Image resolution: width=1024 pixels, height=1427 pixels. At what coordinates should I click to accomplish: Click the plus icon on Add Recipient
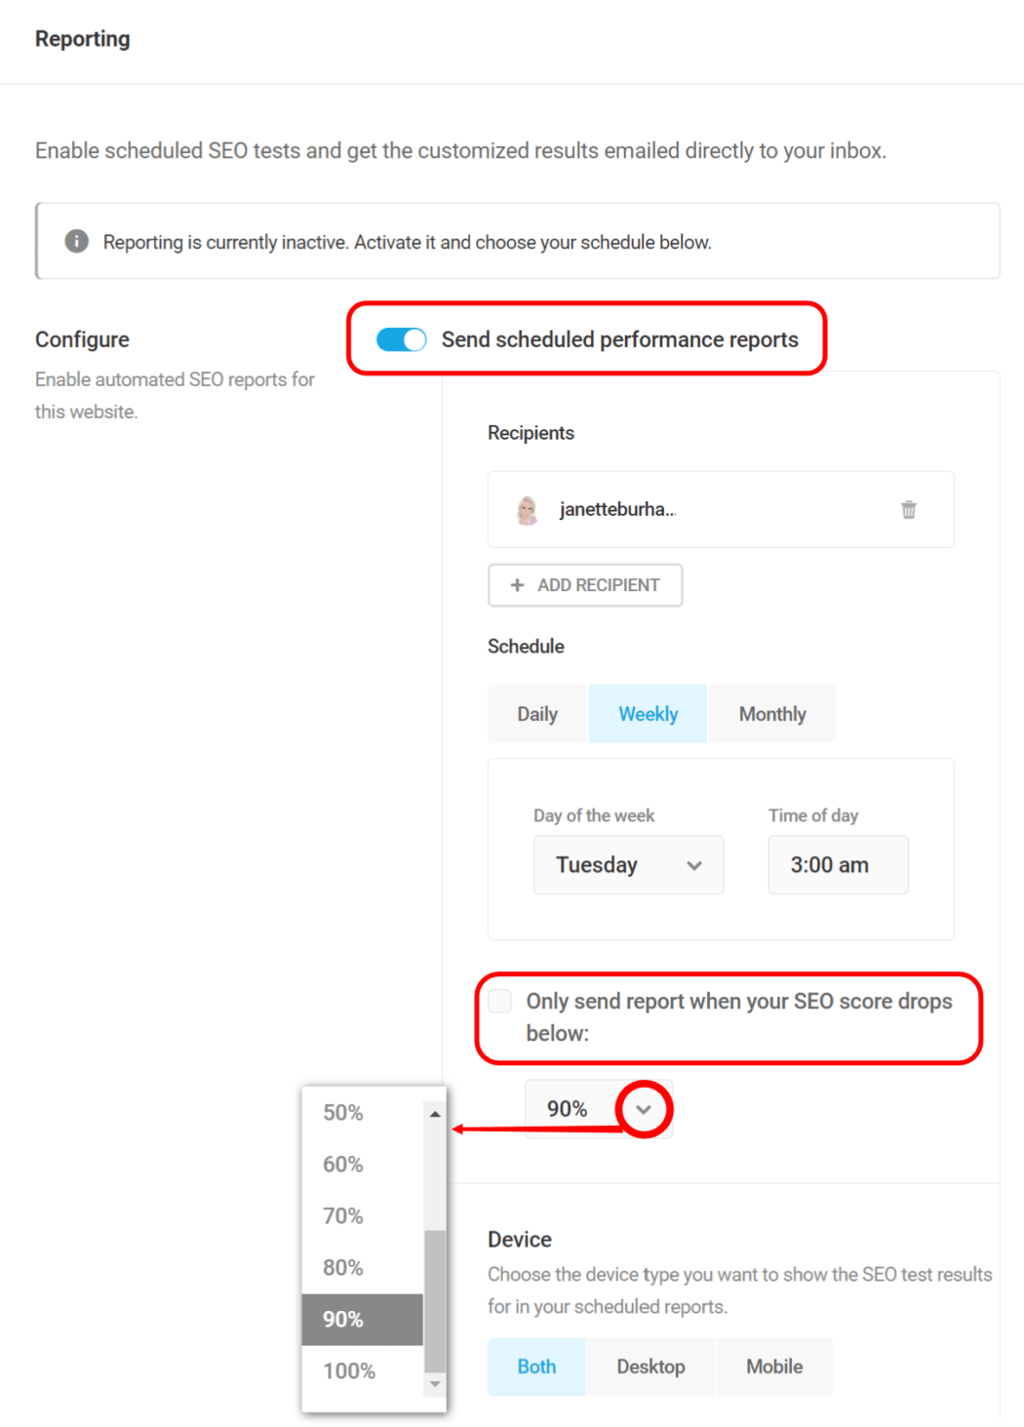(x=517, y=585)
